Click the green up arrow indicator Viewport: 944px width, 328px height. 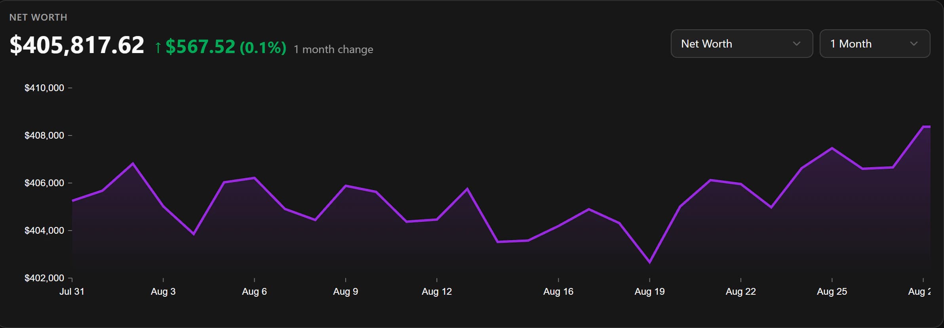(158, 48)
